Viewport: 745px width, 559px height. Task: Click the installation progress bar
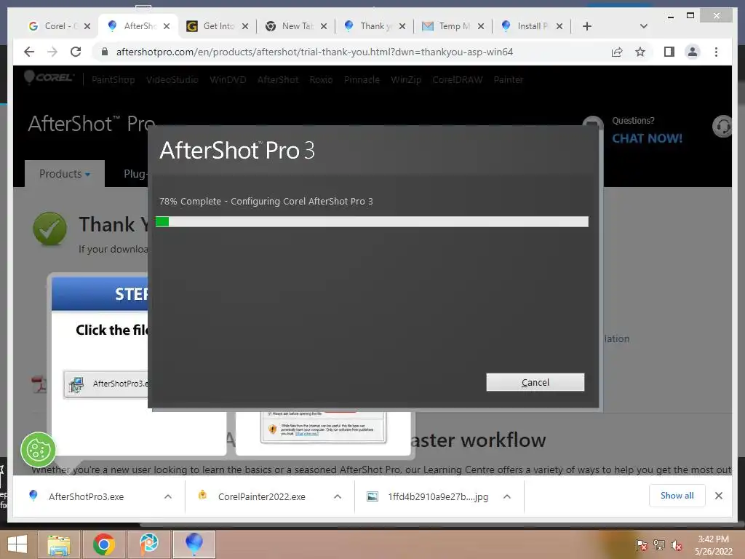[372, 221]
